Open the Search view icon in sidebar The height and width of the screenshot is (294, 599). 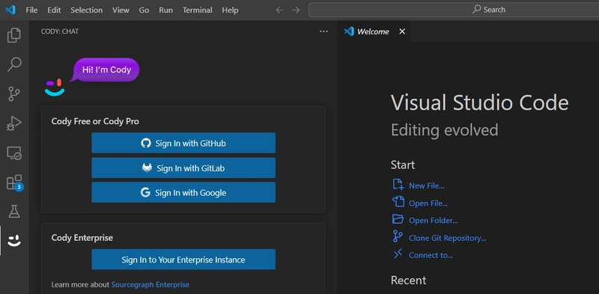(14, 64)
